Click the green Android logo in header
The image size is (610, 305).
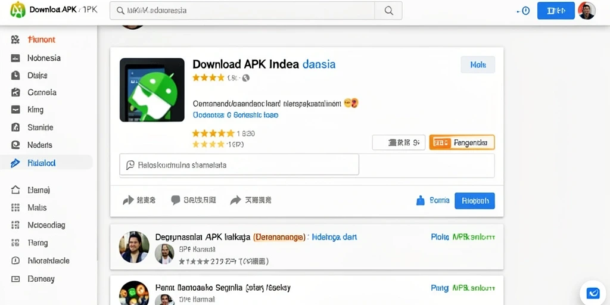click(x=17, y=10)
